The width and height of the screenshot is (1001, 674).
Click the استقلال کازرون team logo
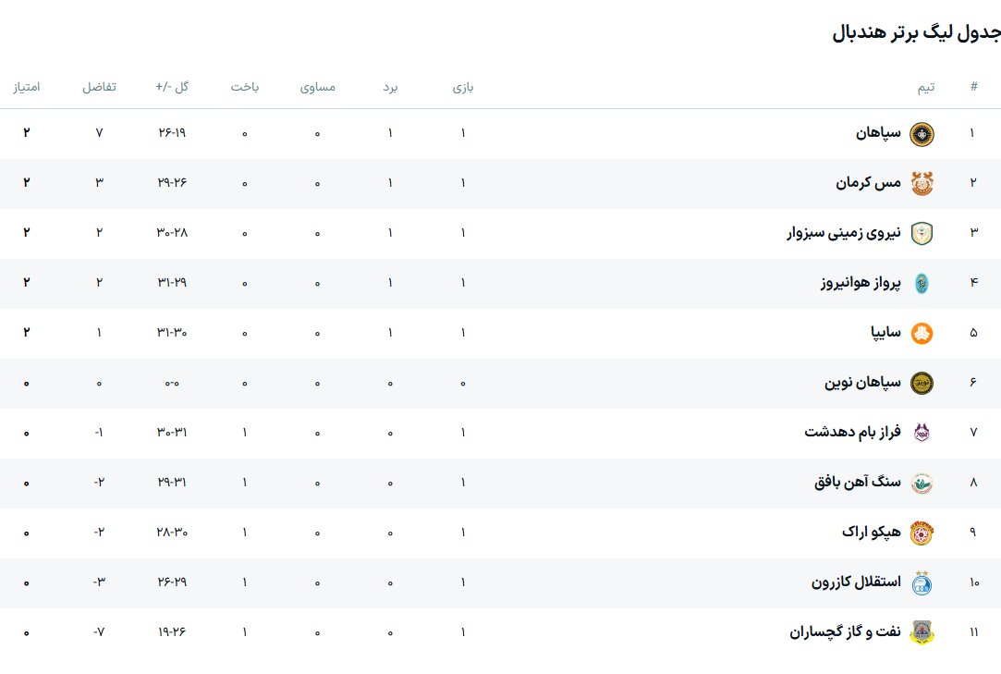[x=922, y=583]
